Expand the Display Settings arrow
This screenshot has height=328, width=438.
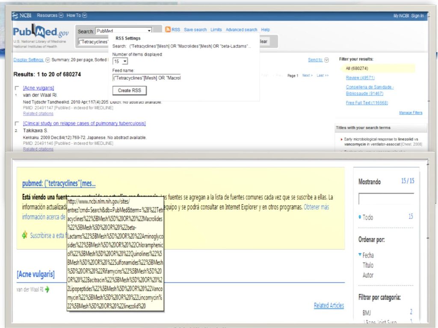pyautogui.click(x=48, y=60)
